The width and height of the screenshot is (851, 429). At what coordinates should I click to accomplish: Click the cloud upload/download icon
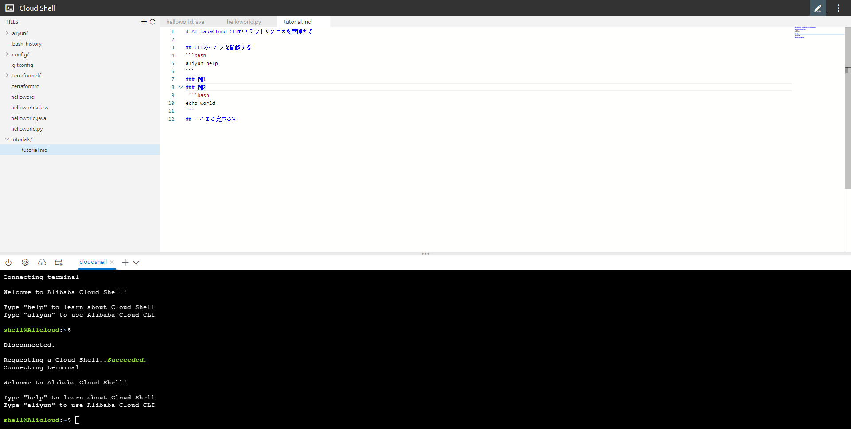(42, 262)
